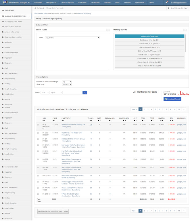Collapse the Select a Date panel chevron
The image size is (190, 221).
click(108, 30)
